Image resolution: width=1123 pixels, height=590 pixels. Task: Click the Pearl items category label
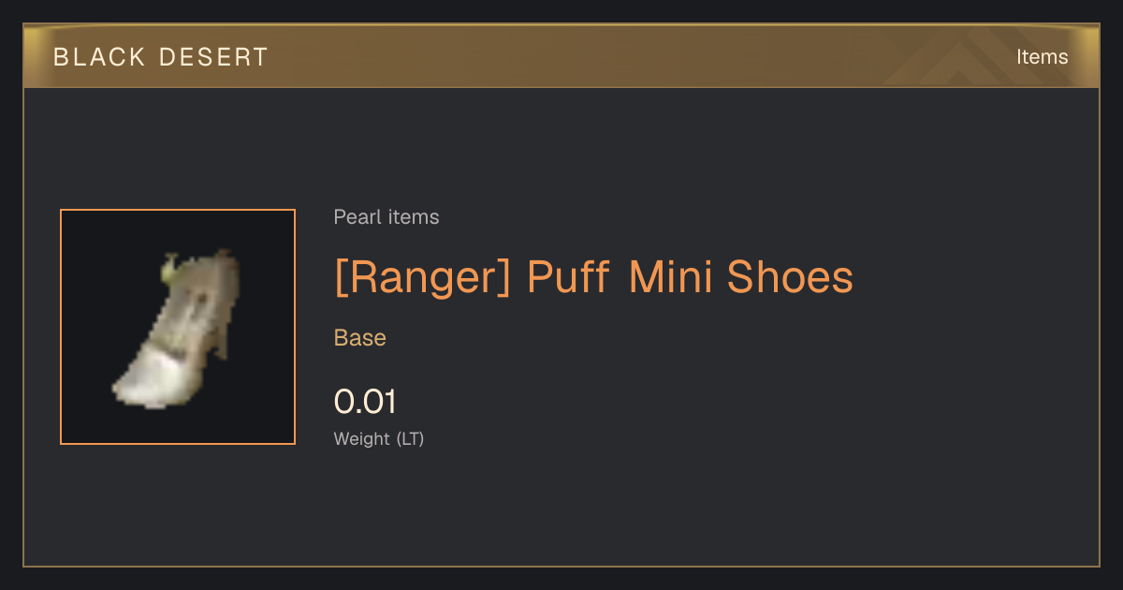tap(386, 217)
